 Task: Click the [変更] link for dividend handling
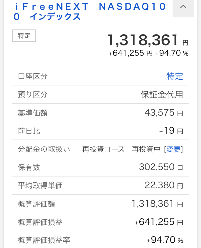(x=174, y=149)
